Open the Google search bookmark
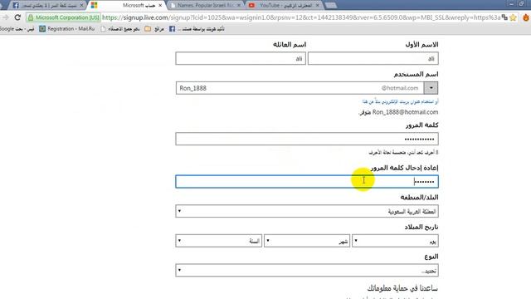Screen dimensions: 531x299 17,29
